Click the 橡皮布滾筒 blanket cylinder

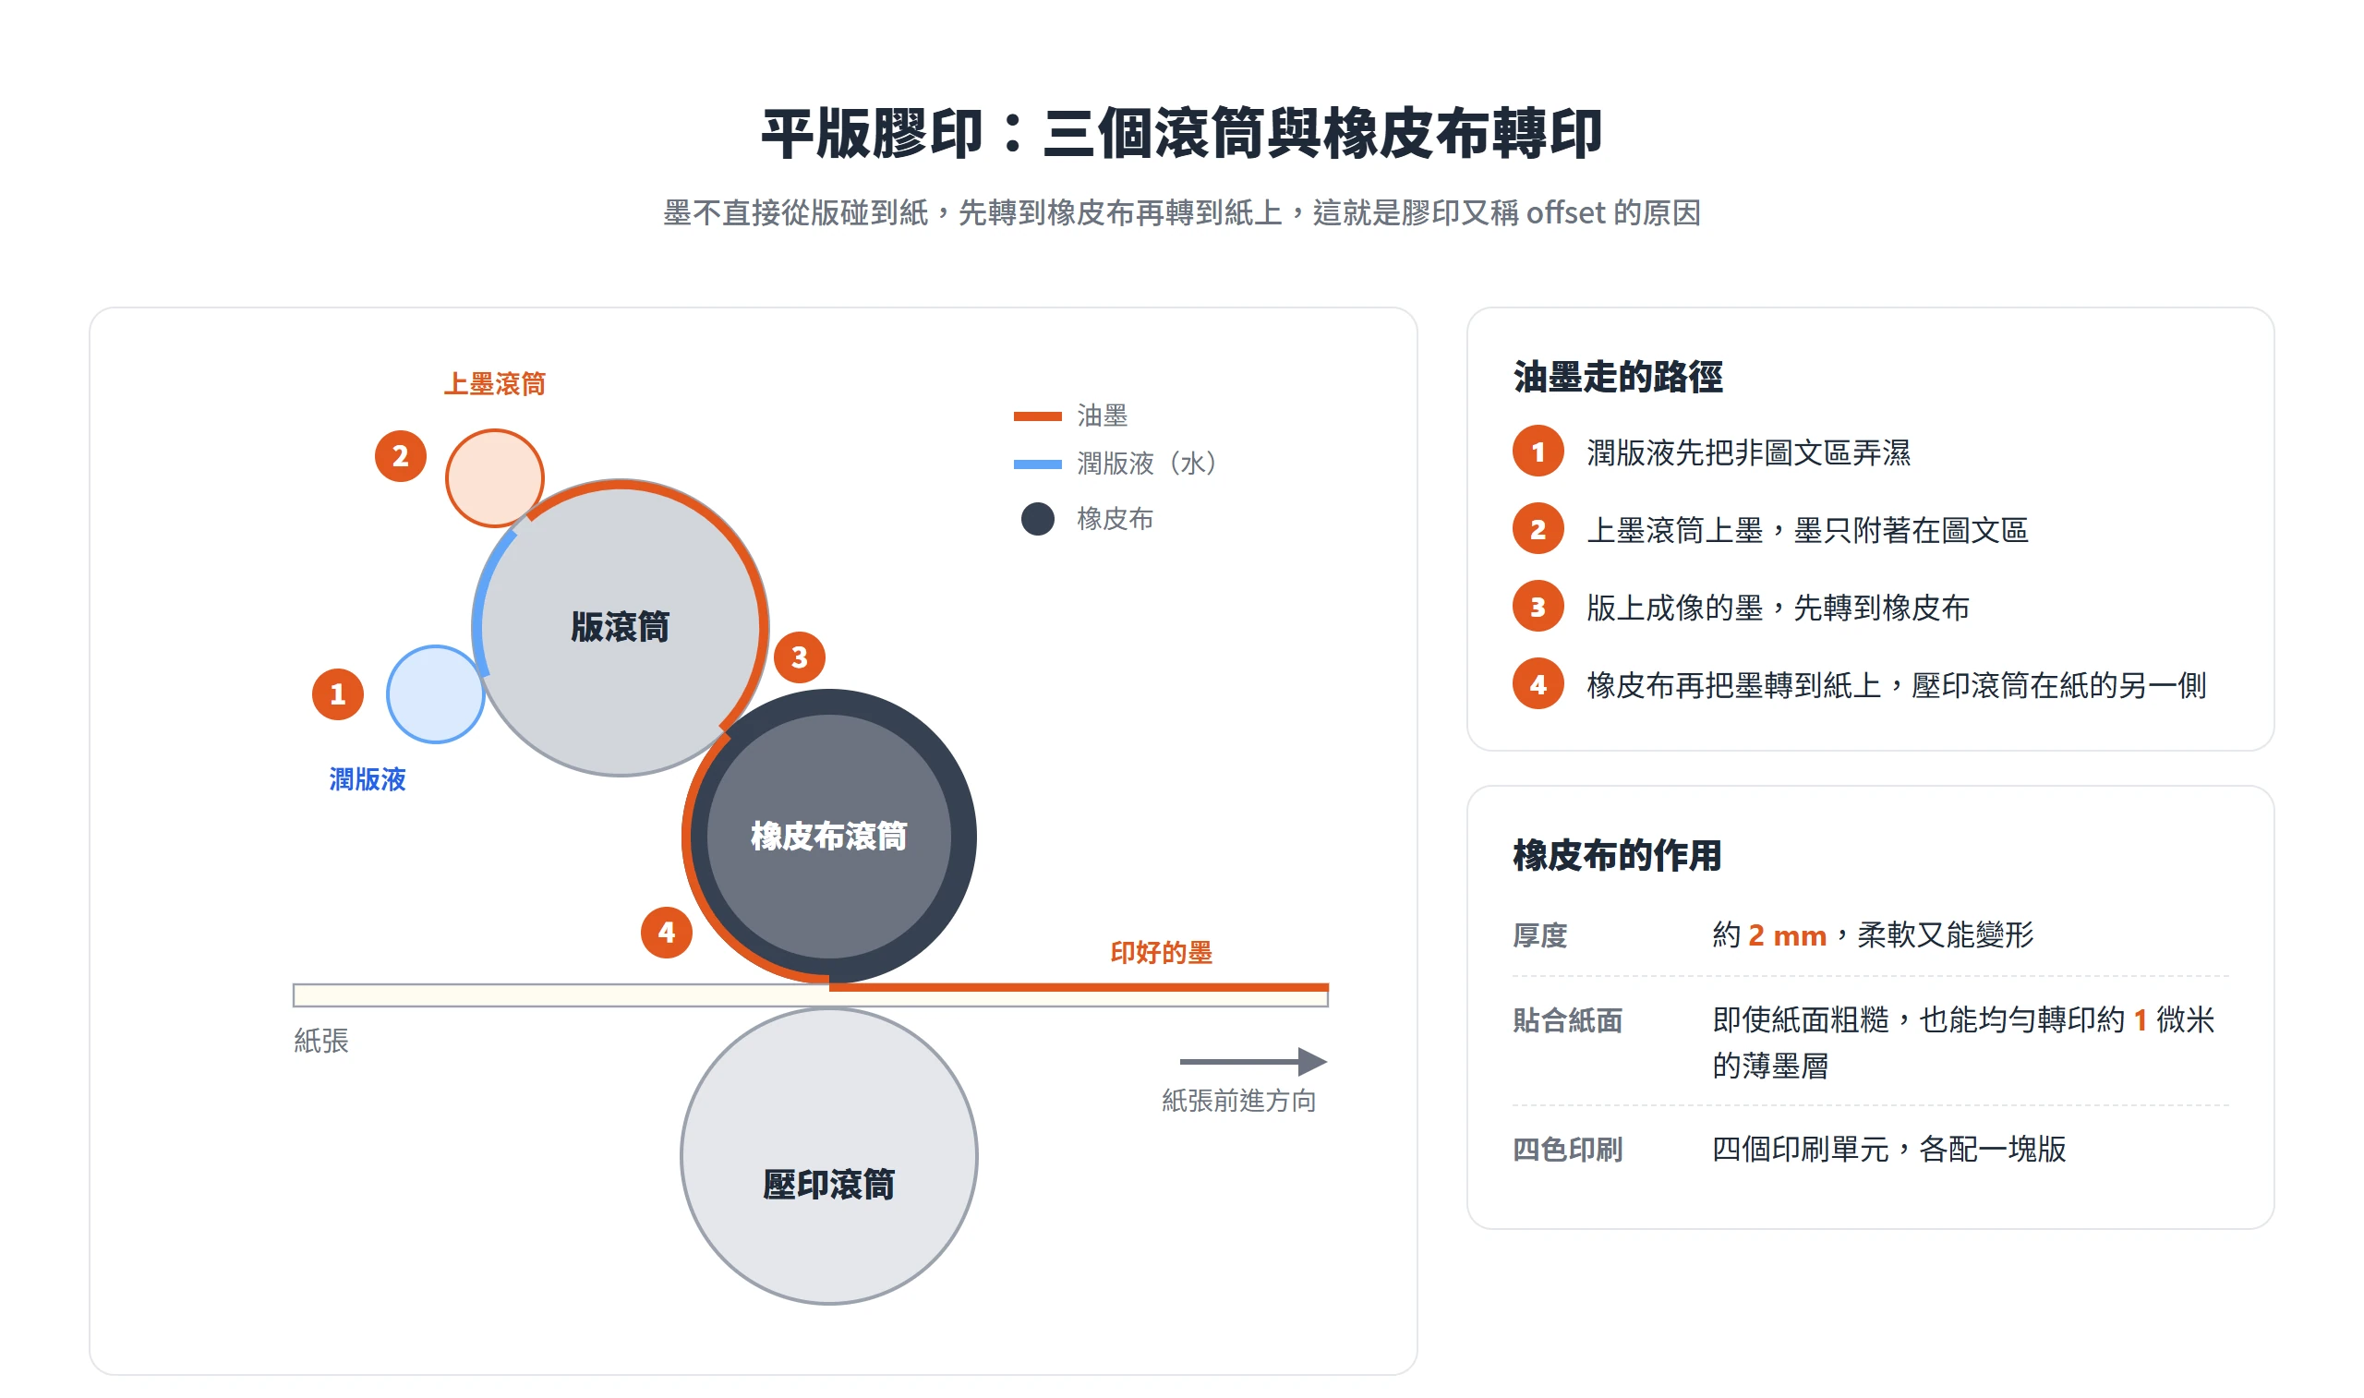pyautogui.click(x=829, y=837)
